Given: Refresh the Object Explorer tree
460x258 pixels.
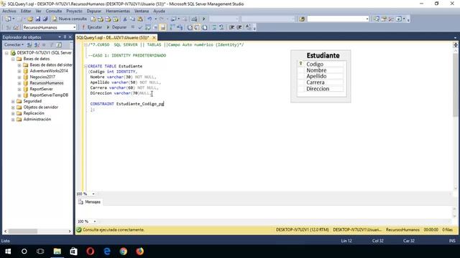Looking at the screenshot, I should click(x=59, y=44).
